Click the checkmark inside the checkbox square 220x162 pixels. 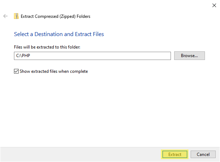click(16, 71)
